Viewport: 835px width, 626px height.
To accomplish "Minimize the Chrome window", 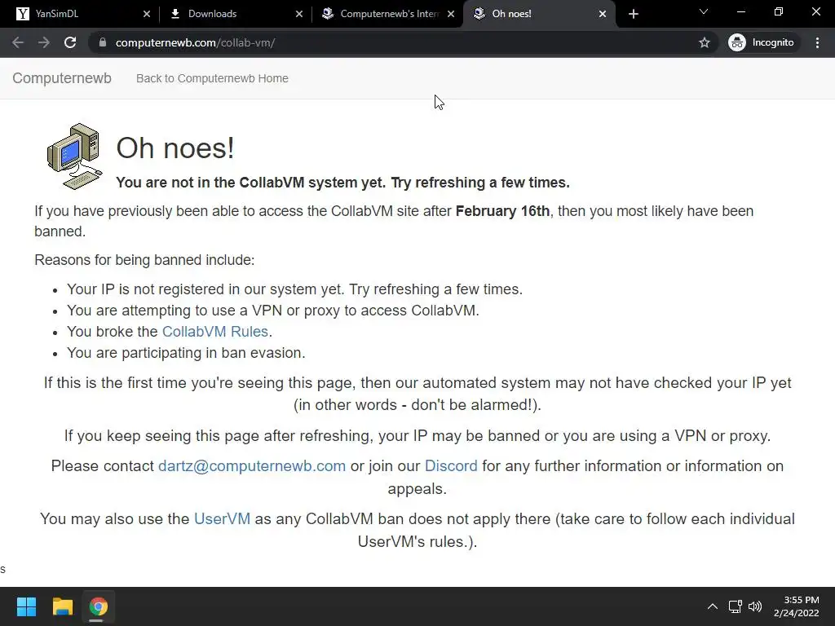I will pos(740,11).
